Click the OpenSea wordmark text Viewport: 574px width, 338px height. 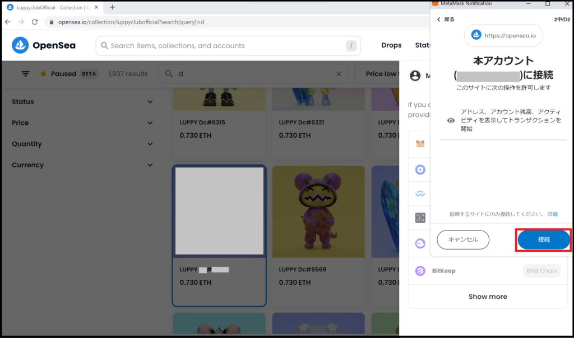click(54, 45)
